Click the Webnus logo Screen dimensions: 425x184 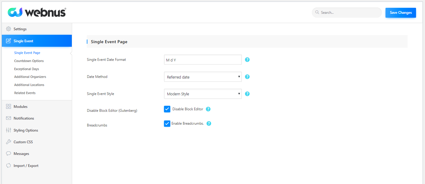37,12
